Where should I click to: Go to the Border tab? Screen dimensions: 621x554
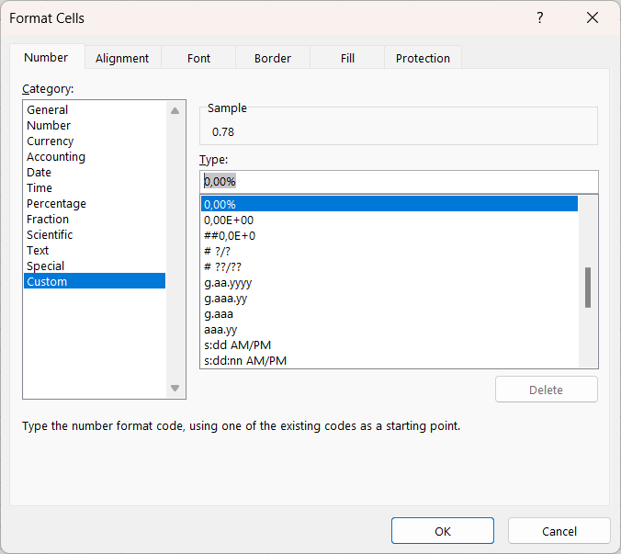272,58
